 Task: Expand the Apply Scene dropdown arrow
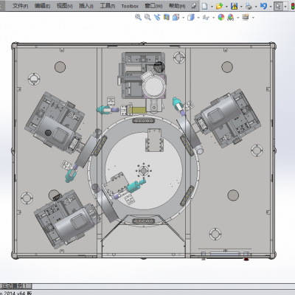click(238, 18)
